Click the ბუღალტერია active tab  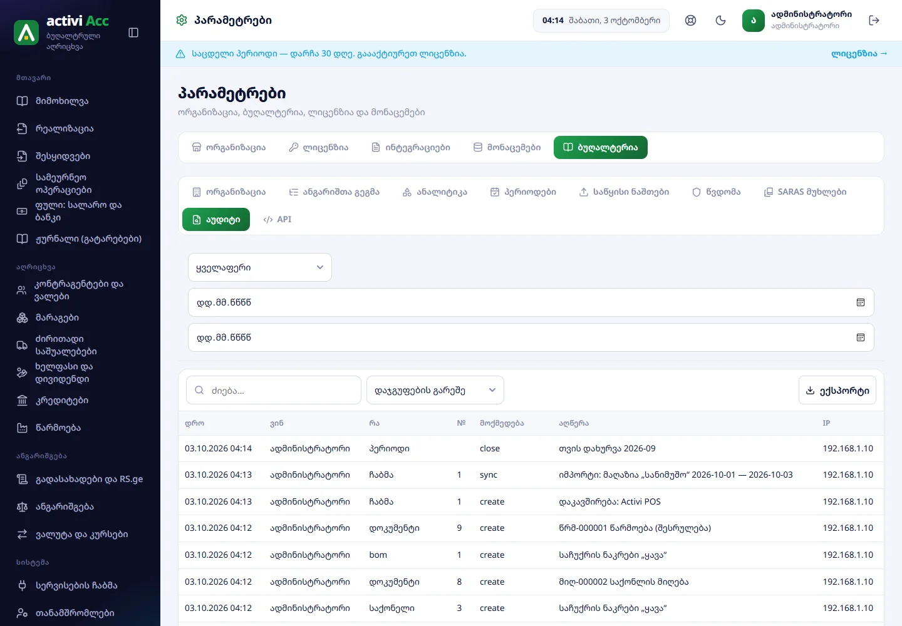601,148
